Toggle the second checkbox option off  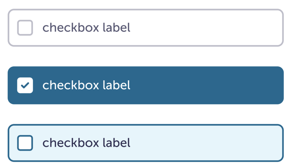pos(25,85)
